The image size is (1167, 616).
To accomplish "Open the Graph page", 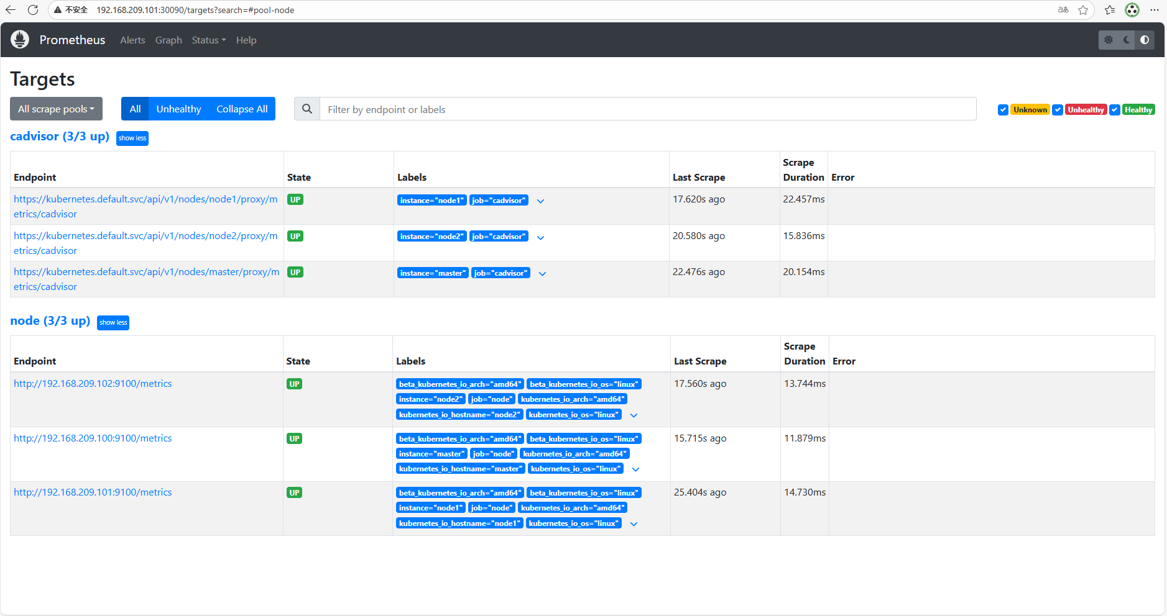I will point(168,40).
